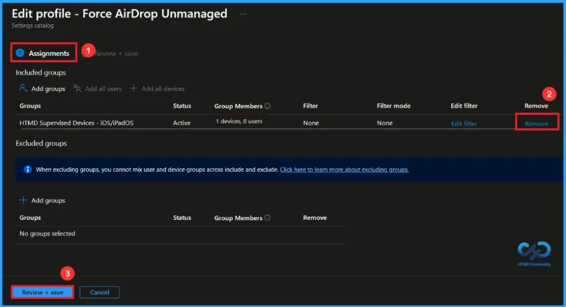
Task: Click the Cancel button
Action: point(99,292)
